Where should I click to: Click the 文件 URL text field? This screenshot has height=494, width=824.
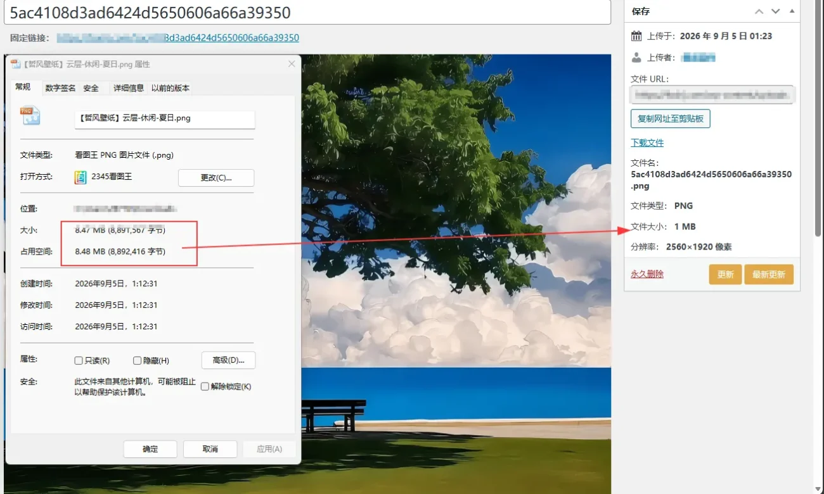click(712, 95)
